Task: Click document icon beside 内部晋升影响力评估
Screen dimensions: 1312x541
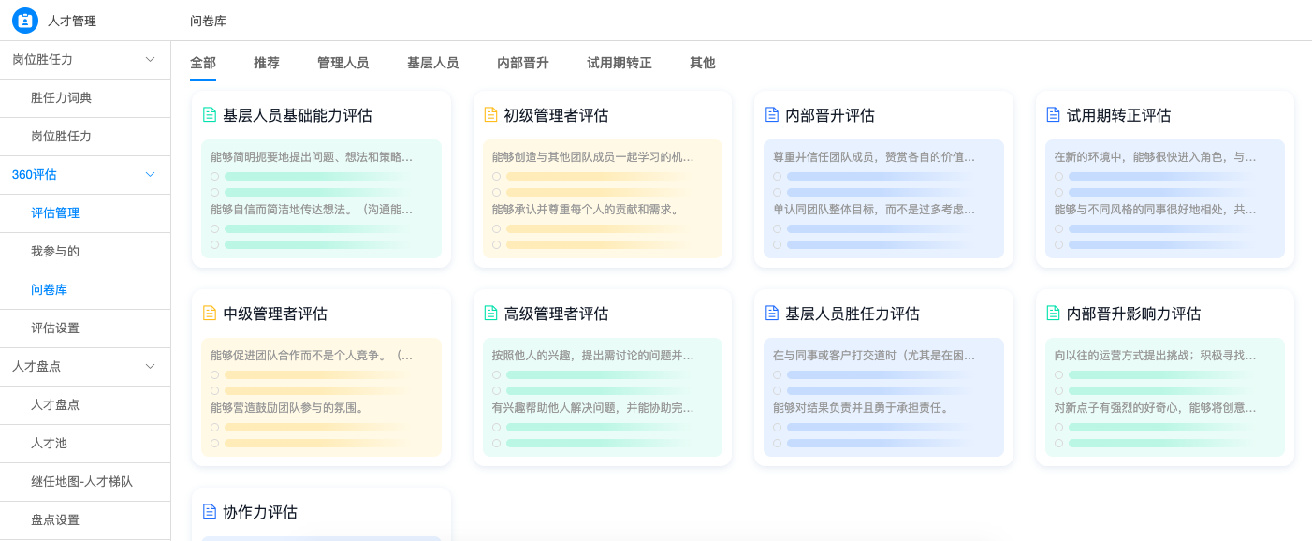Action: click(1053, 314)
